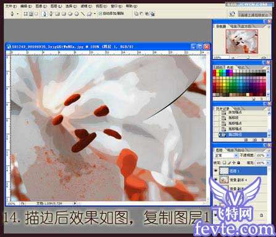The height and width of the screenshot is (237, 276).
Task: Hide the 图层 1 layer eye icon
Action: click(216, 171)
